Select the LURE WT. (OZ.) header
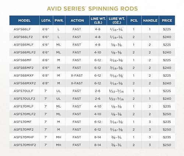This screenshot has height=156, width=184. [x=117, y=21]
